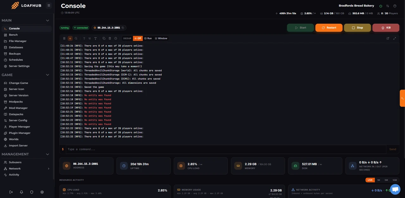Click the Stop server button
This screenshot has width=405, height=198.
358,28
